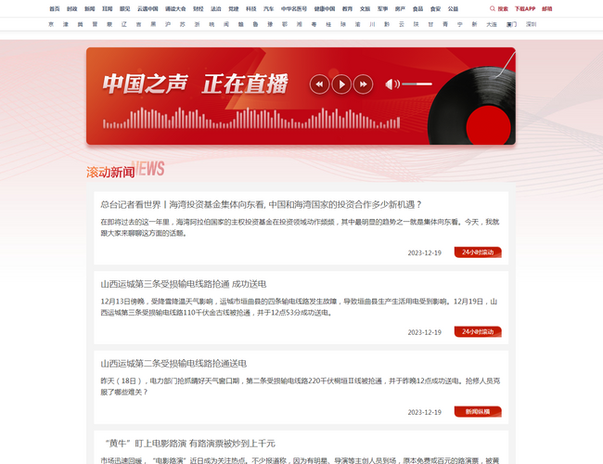Open the article about “黄牛”盯上电影路演
The height and width of the screenshot is (464, 603).
point(190,444)
